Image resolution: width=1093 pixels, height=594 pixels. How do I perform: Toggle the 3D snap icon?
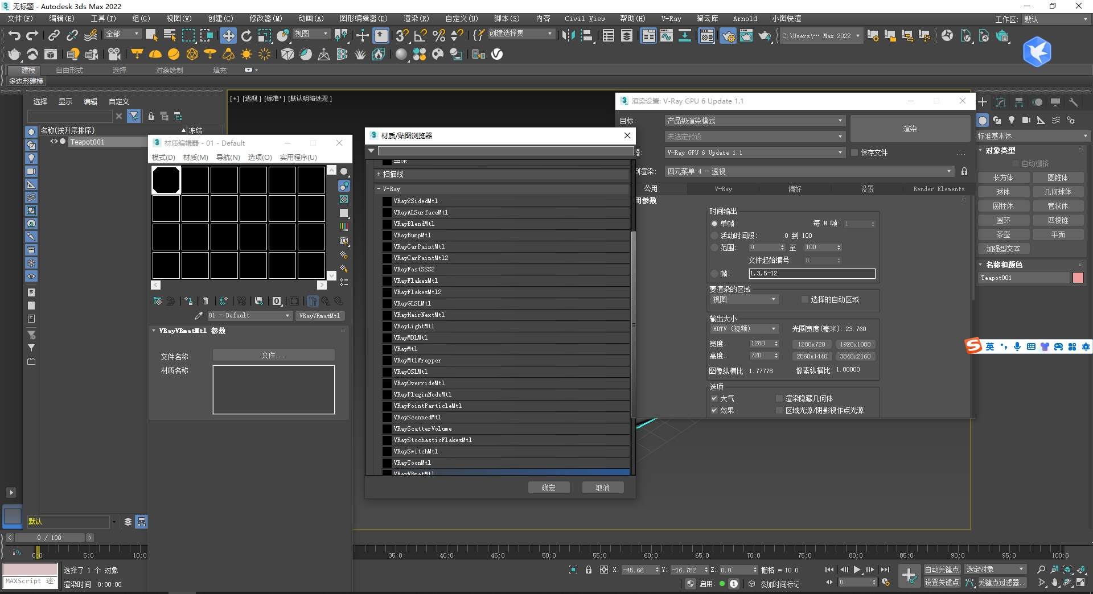point(401,35)
